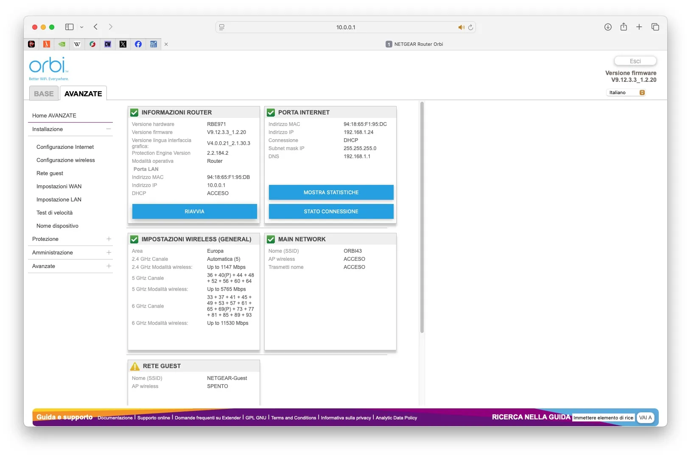Image resolution: width=691 pixels, height=458 pixels.
Task: Click the INFORMAZIONI ROUTER panel title
Action: 176,112
